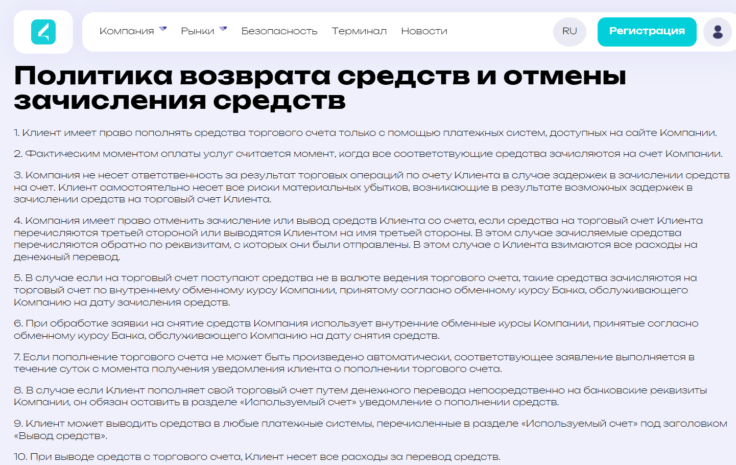Click paragraph 7 starting Если пополнение торгового счета
Screen dimensions: 736x465
[x=354, y=363]
